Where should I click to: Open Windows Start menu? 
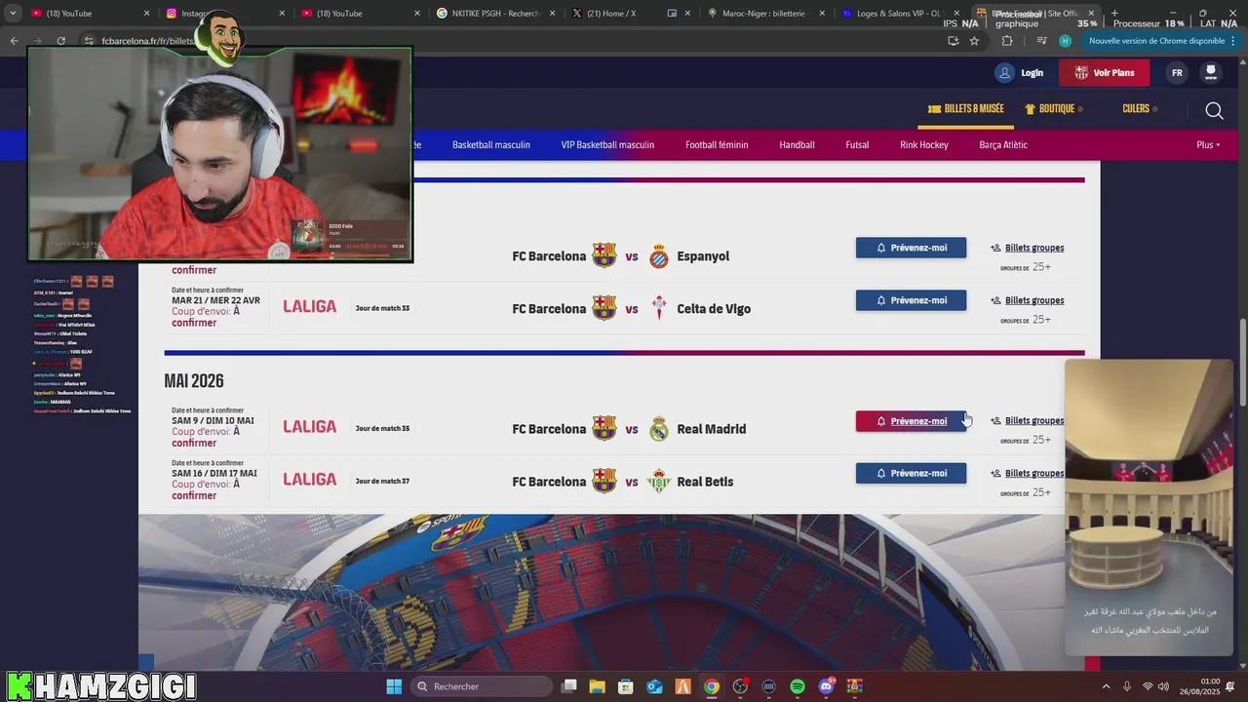(394, 686)
